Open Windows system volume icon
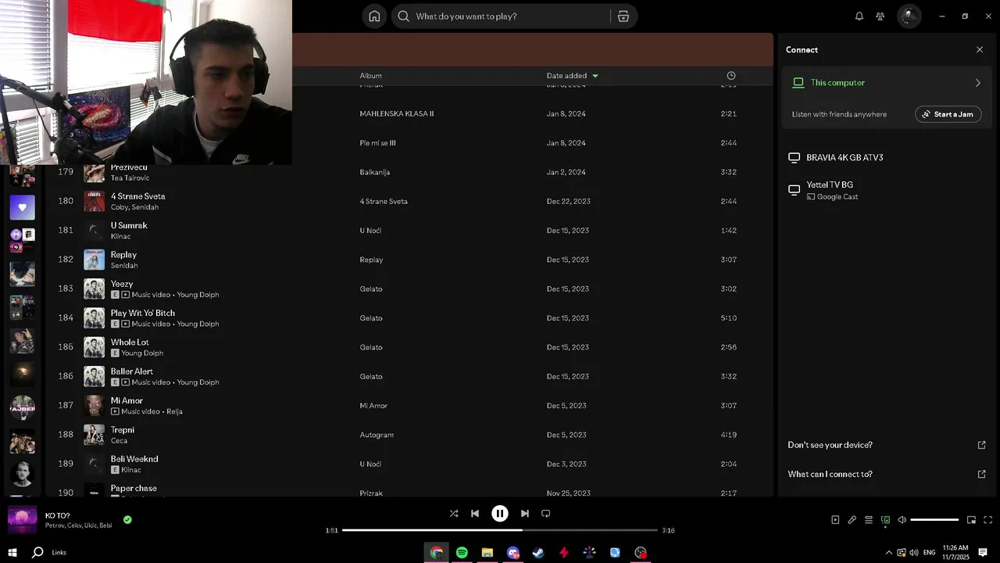1000x563 pixels. click(x=914, y=553)
